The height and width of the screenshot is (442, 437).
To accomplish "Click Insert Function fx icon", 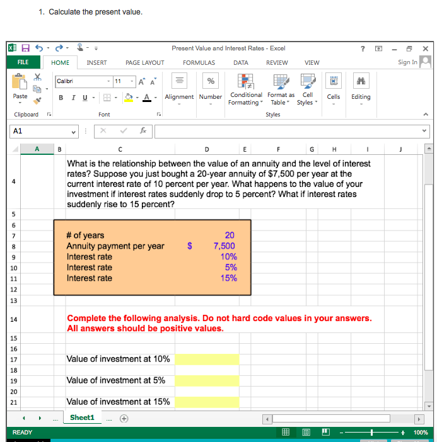I will click(x=143, y=130).
